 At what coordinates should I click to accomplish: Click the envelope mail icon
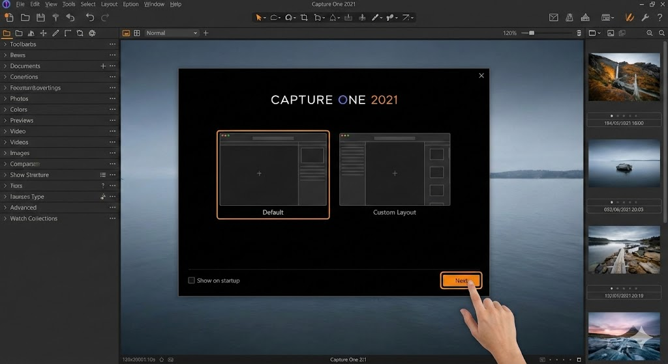click(553, 18)
